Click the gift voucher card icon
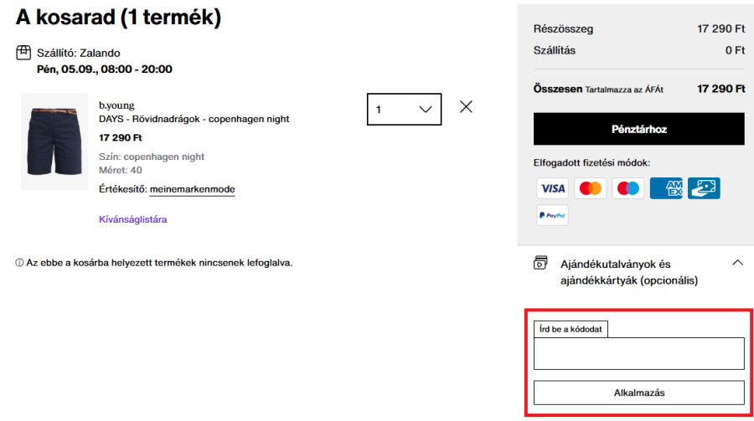754x421 pixels. (x=541, y=264)
